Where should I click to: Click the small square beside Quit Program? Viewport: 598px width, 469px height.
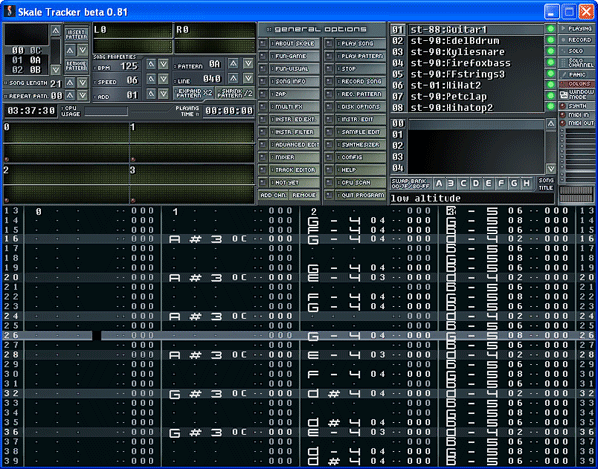329,195
